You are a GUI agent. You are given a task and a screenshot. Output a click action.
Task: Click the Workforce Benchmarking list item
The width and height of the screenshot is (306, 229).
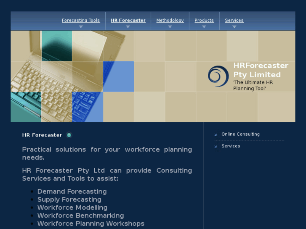[x=80, y=216]
